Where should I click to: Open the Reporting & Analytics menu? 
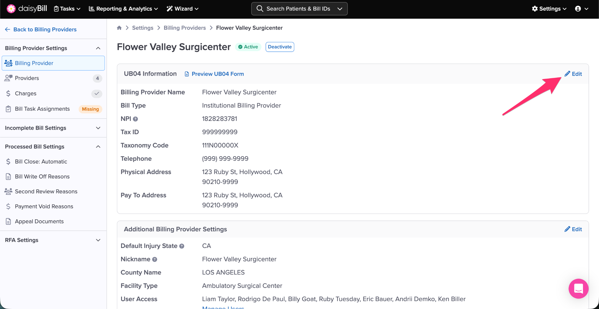(123, 9)
